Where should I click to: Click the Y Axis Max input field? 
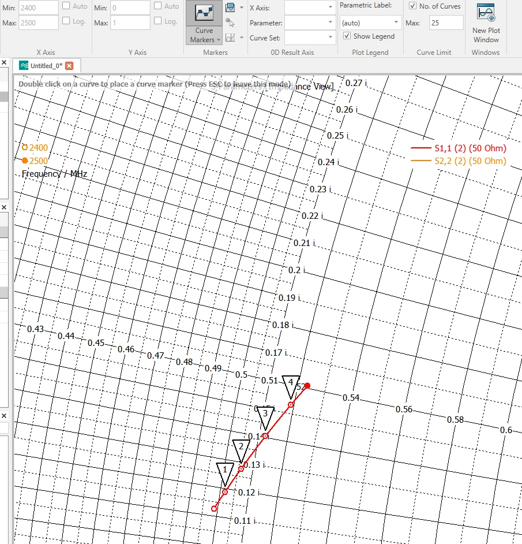click(130, 23)
